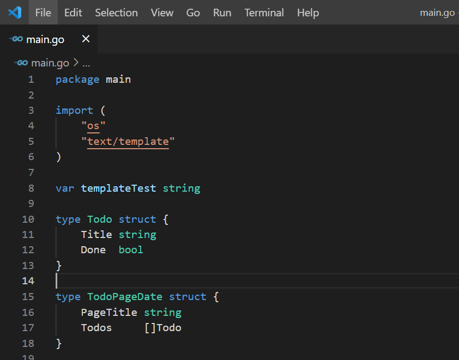Open the Run menu
Screen dimensions: 459x360
222,13
